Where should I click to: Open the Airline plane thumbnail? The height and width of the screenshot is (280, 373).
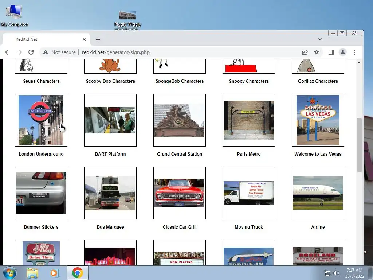(x=318, y=193)
